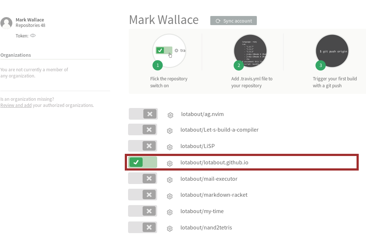Open the lotabout/mail-executor repository link
Image resolution: width=366 pixels, height=236 pixels.
209,179
